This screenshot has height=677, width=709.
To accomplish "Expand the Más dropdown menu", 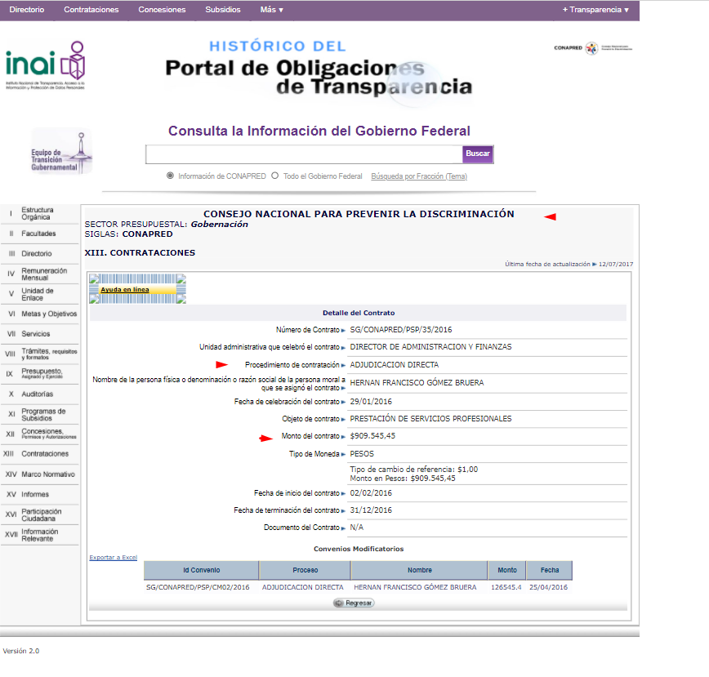I will coord(271,10).
